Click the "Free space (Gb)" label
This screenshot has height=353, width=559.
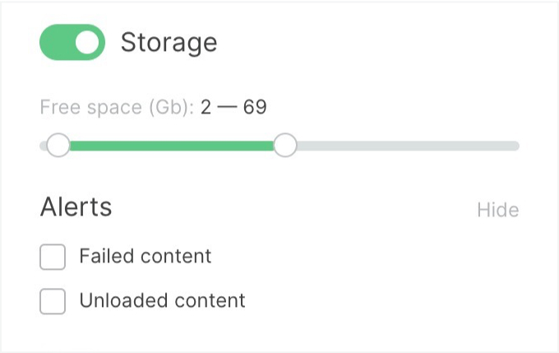[x=116, y=108]
